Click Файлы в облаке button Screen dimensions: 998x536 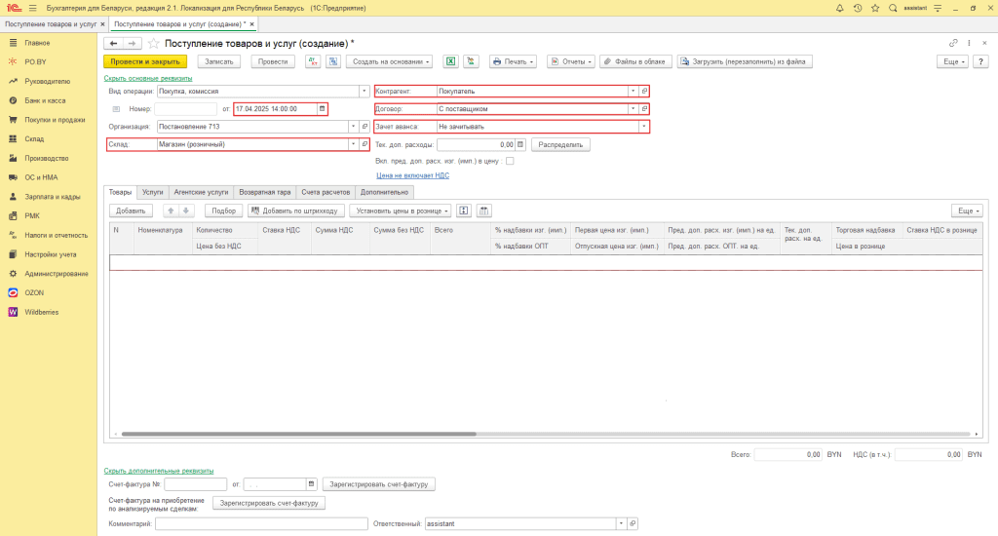click(635, 61)
